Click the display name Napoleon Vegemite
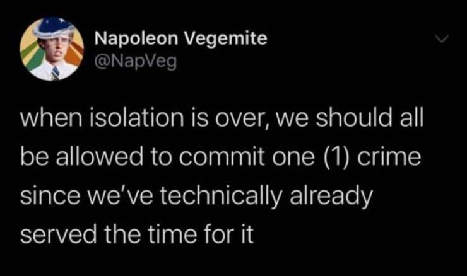The width and height of the screenshot is (467, 276). 180,38
